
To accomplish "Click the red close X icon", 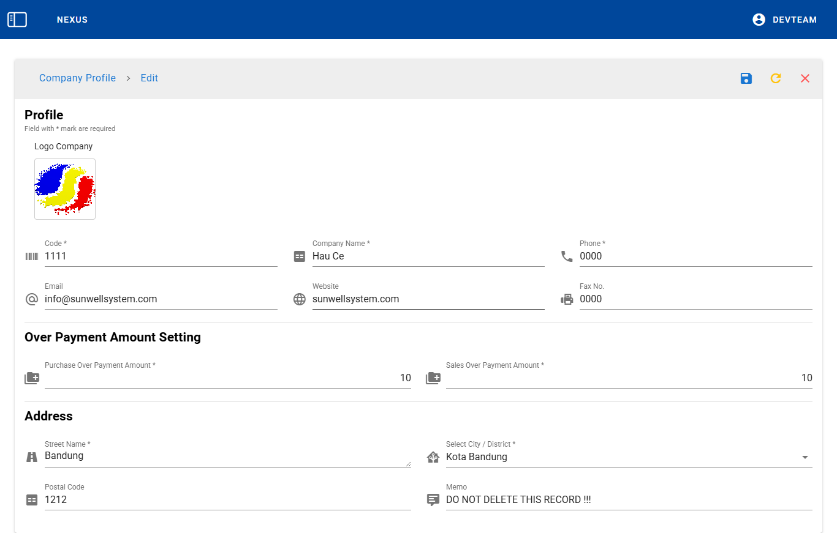I will (x=805, y=78).
